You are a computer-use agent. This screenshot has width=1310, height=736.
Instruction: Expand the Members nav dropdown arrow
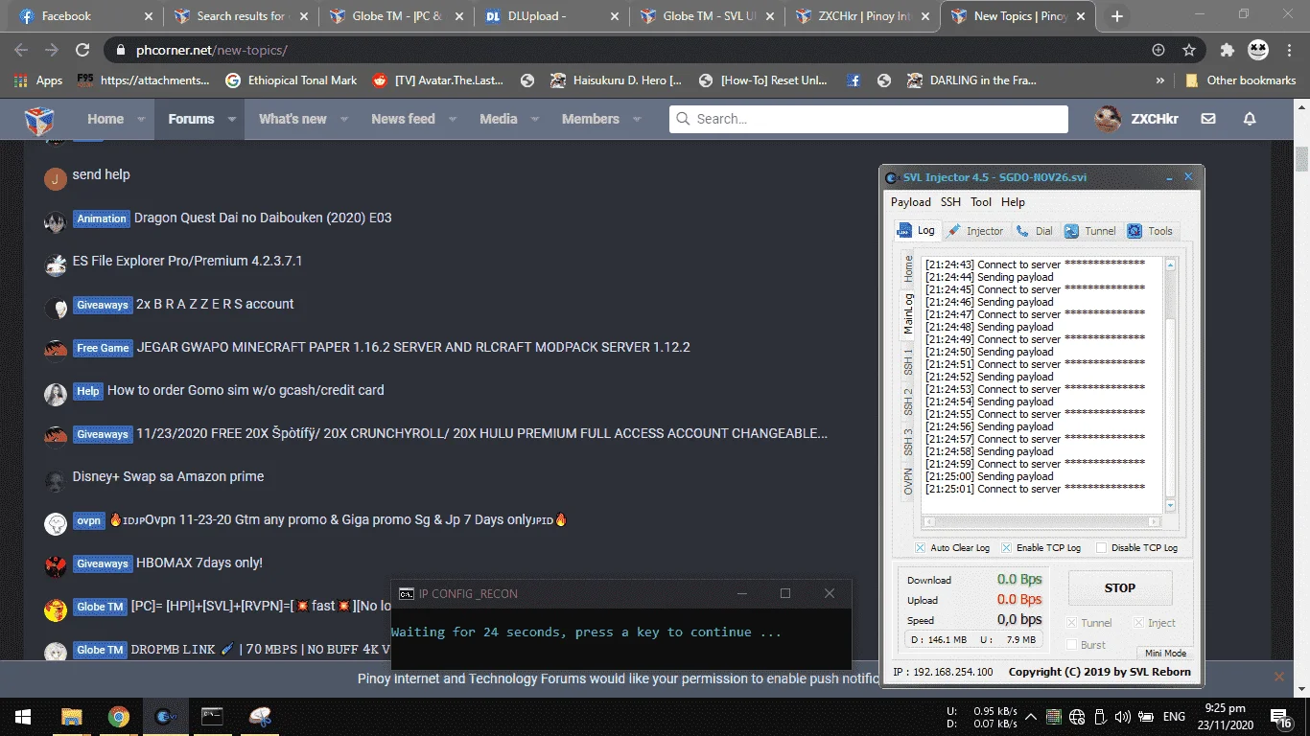click(x=637, y=120)
